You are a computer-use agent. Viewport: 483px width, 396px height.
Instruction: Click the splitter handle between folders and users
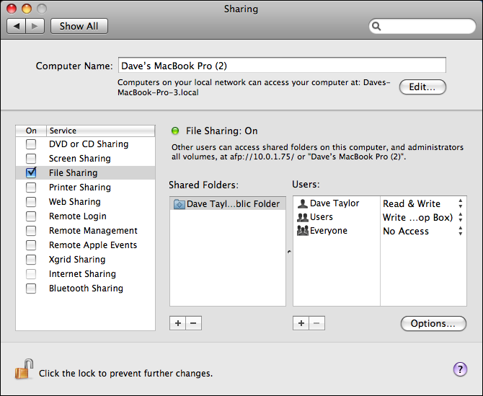(289, 252)
